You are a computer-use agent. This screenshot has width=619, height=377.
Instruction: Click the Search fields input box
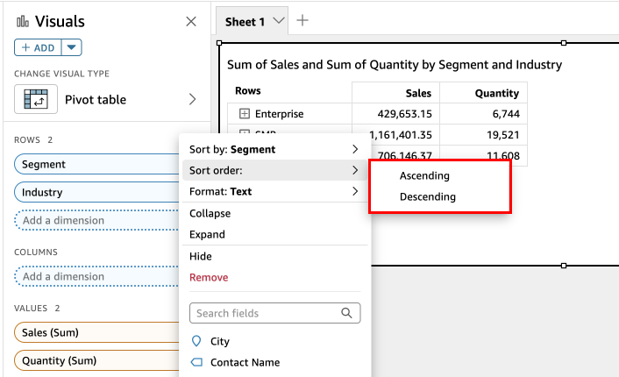(x=263, y=313)
